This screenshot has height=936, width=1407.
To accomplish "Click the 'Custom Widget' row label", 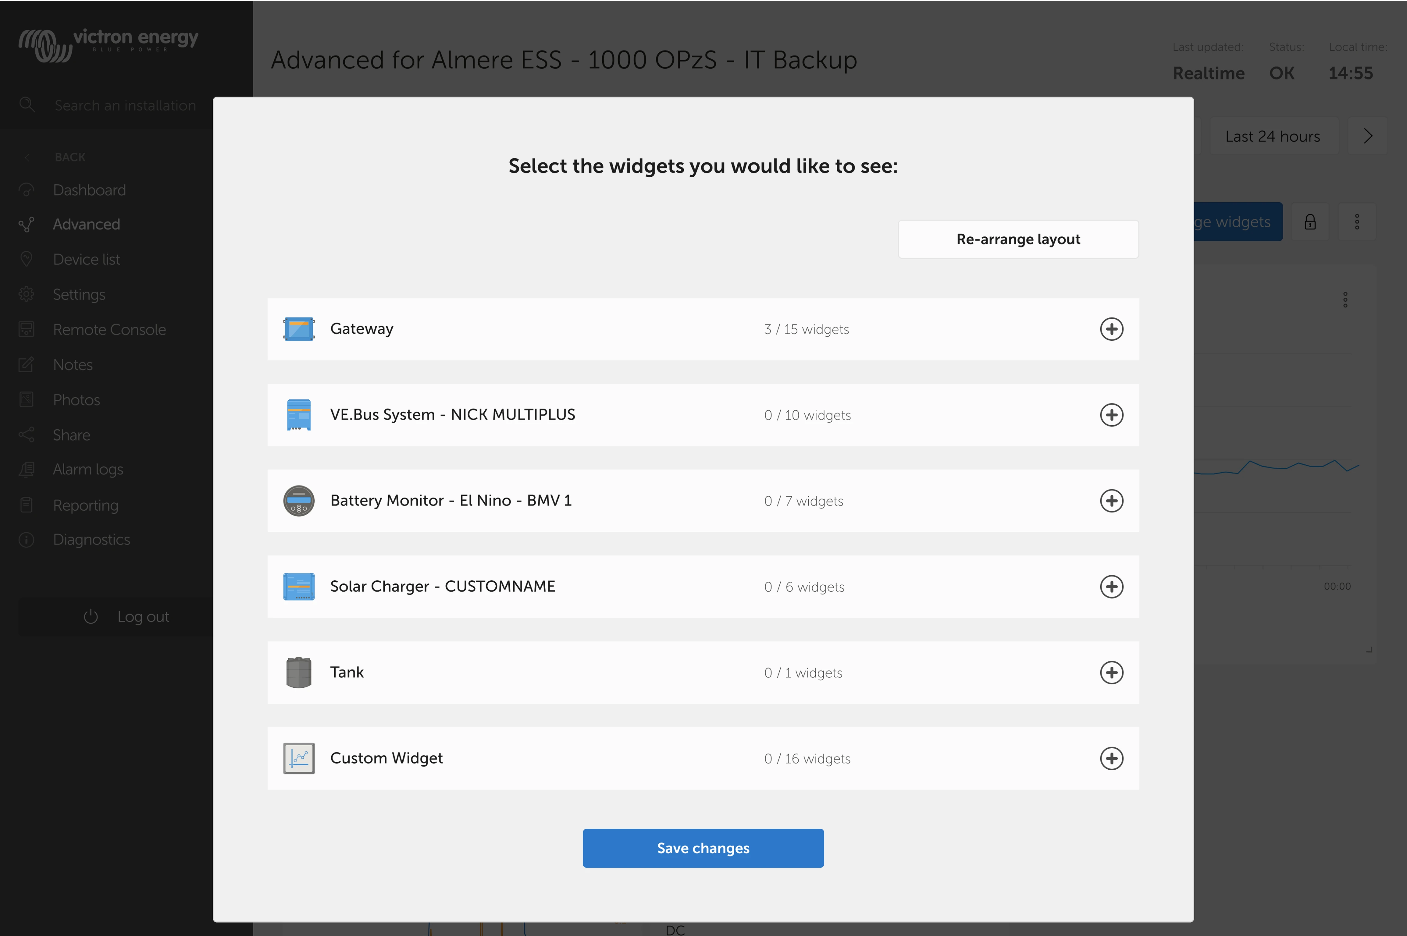I will pos(386,759).
